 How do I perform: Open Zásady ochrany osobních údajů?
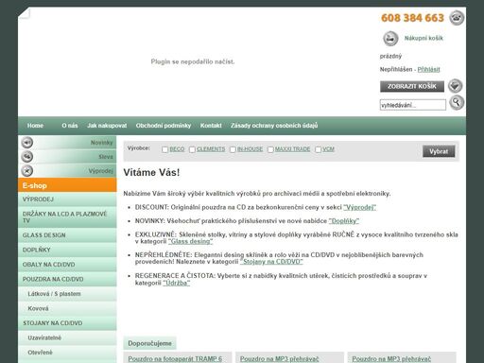[274, 126]
